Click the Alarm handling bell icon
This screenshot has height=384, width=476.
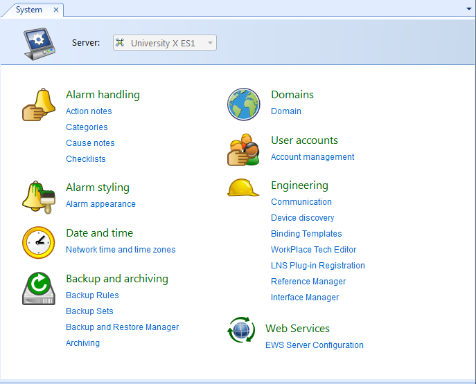click(x=39, y=104)
